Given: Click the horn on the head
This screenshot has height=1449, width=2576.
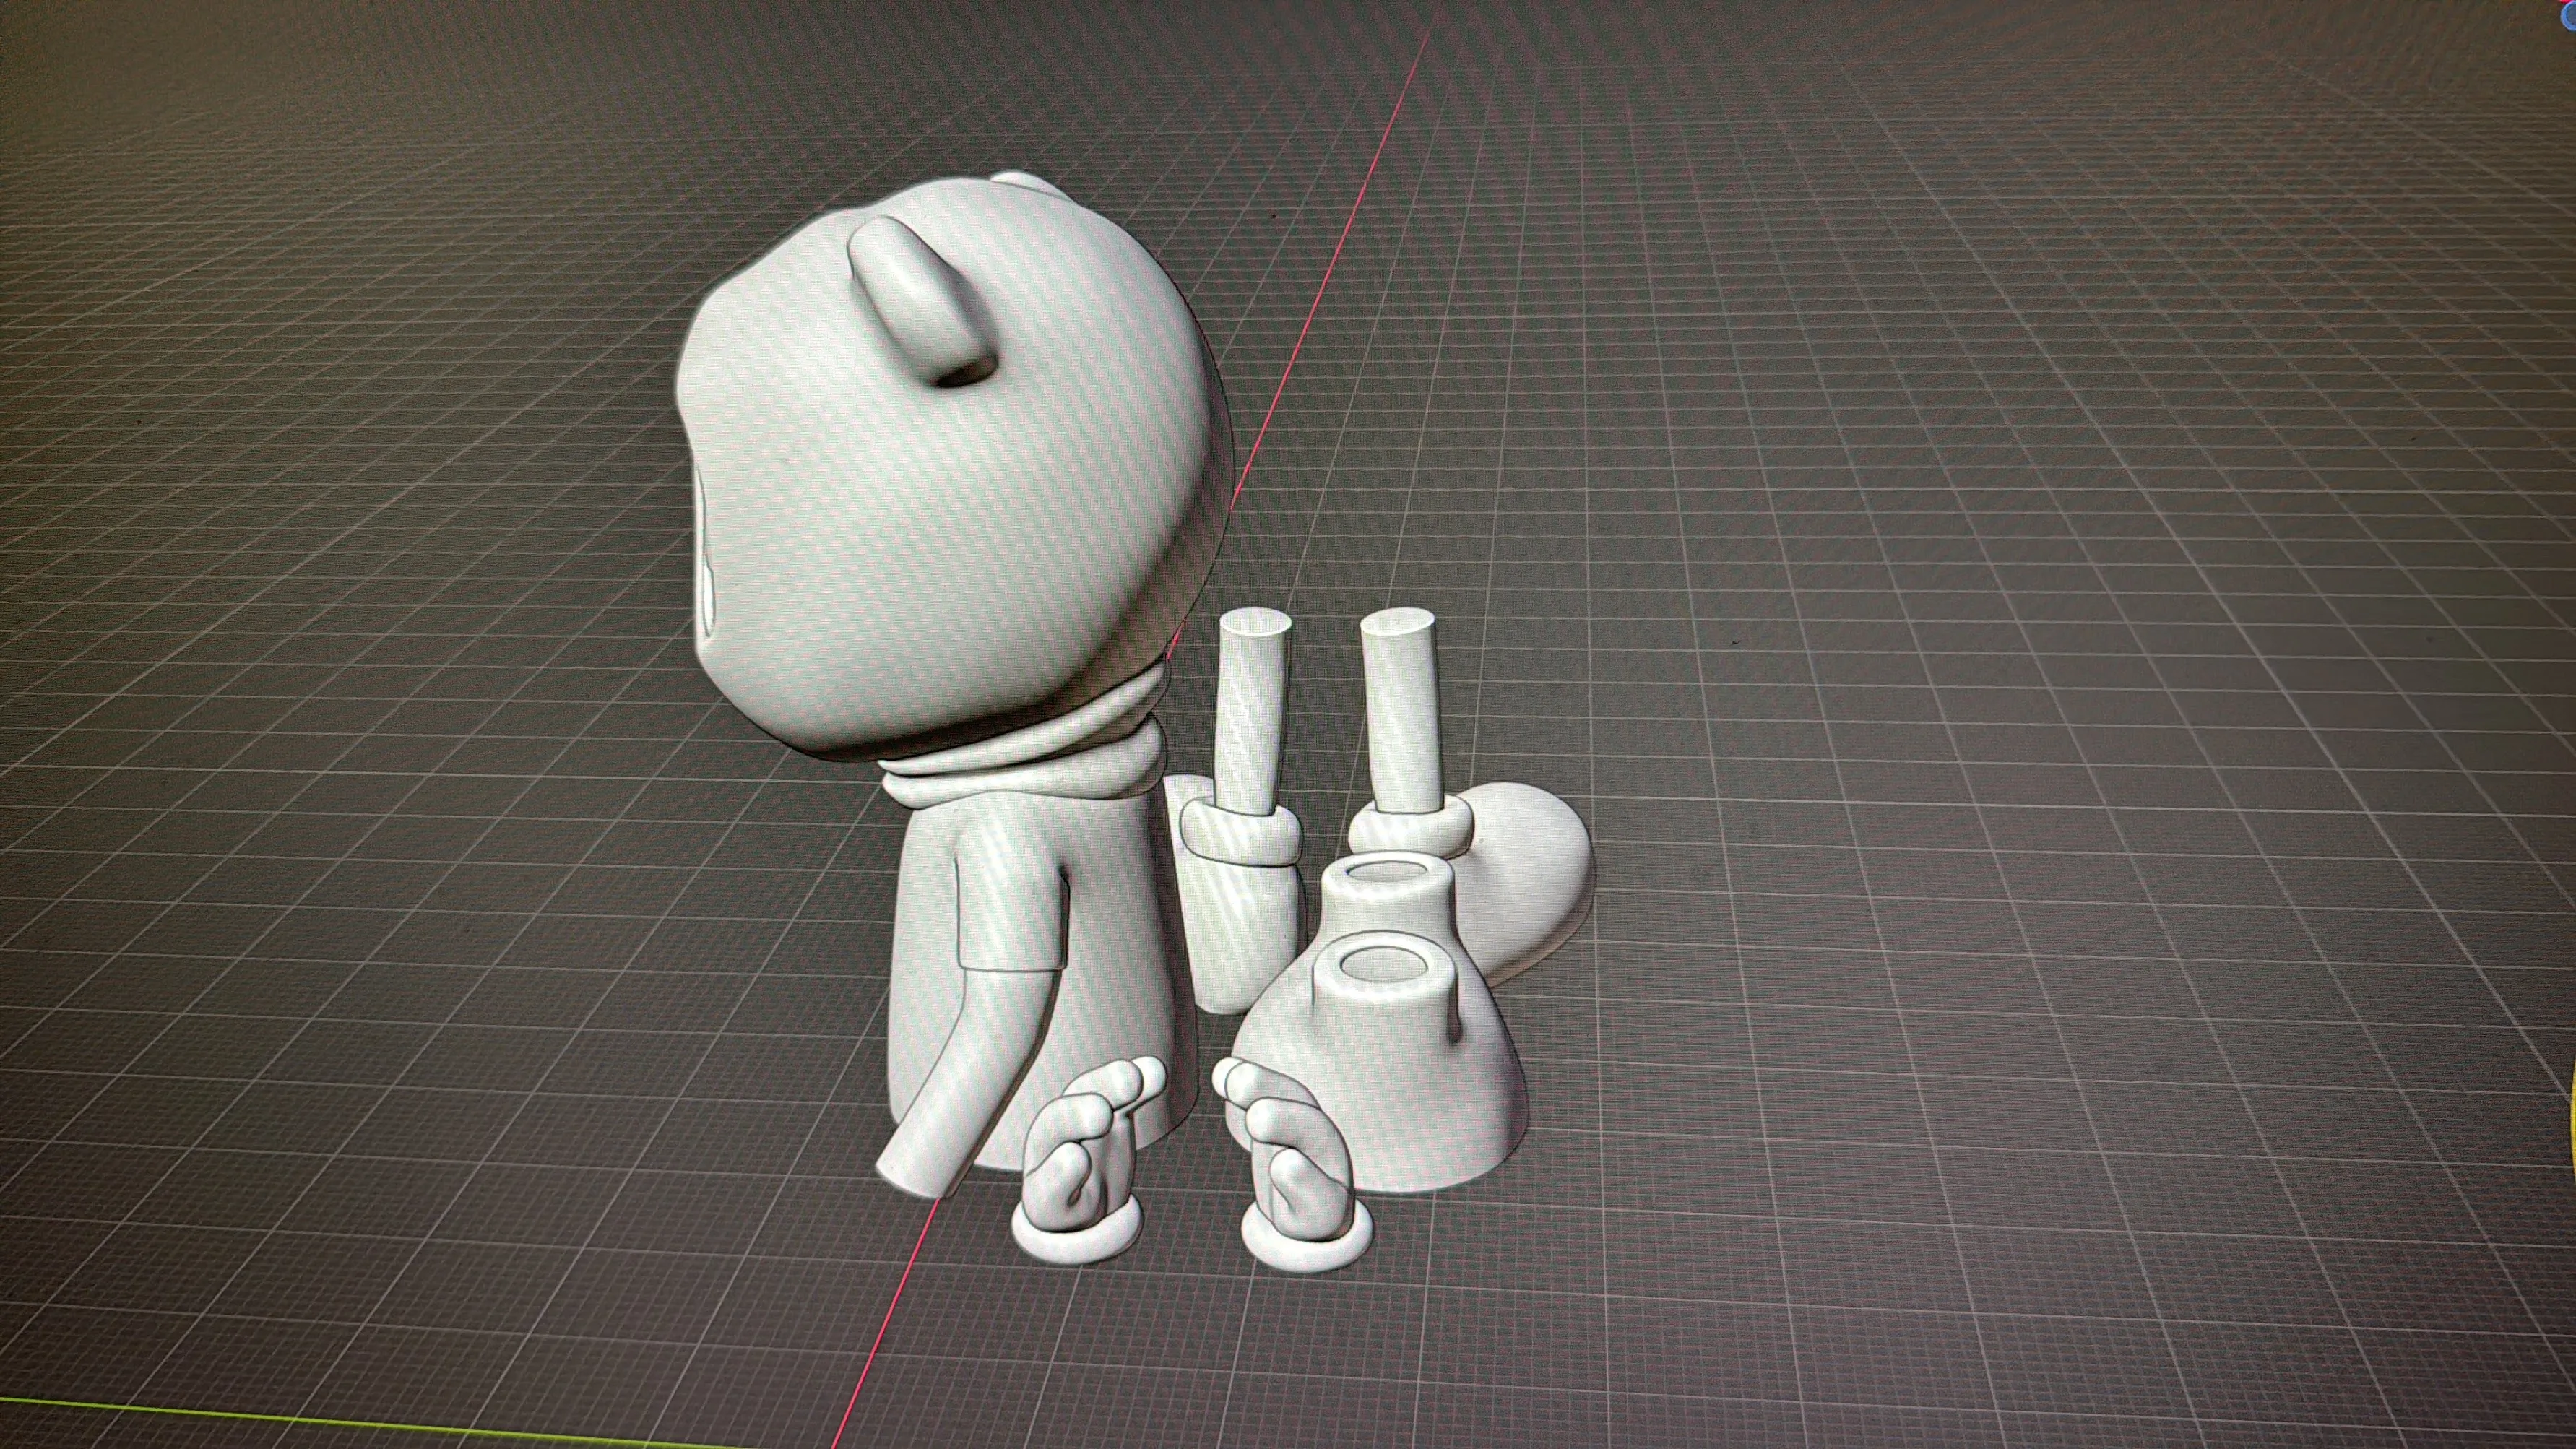Looking at the screenshot, I should coord(923,302).
